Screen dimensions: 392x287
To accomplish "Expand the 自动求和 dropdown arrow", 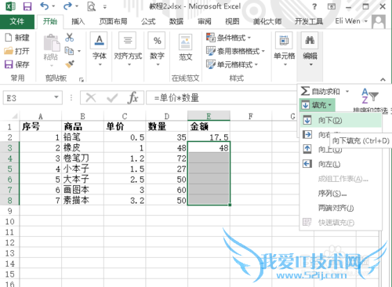I will [347, 91].
